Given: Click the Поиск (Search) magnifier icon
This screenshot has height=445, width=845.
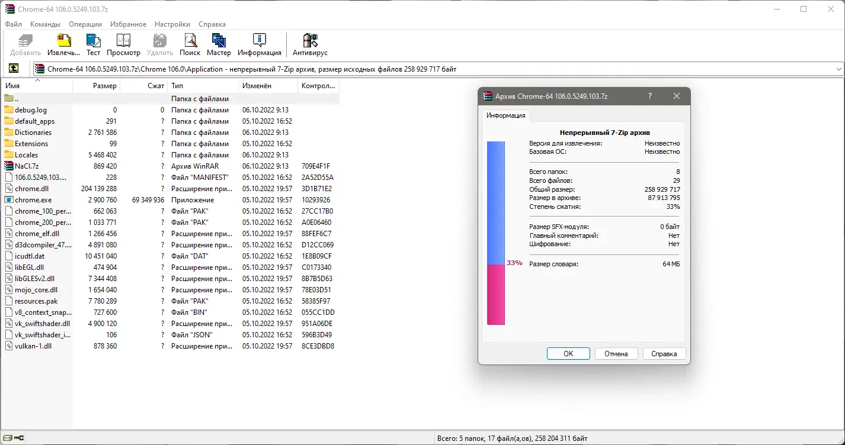Looking at the screenshot, I should coord(190,41).
